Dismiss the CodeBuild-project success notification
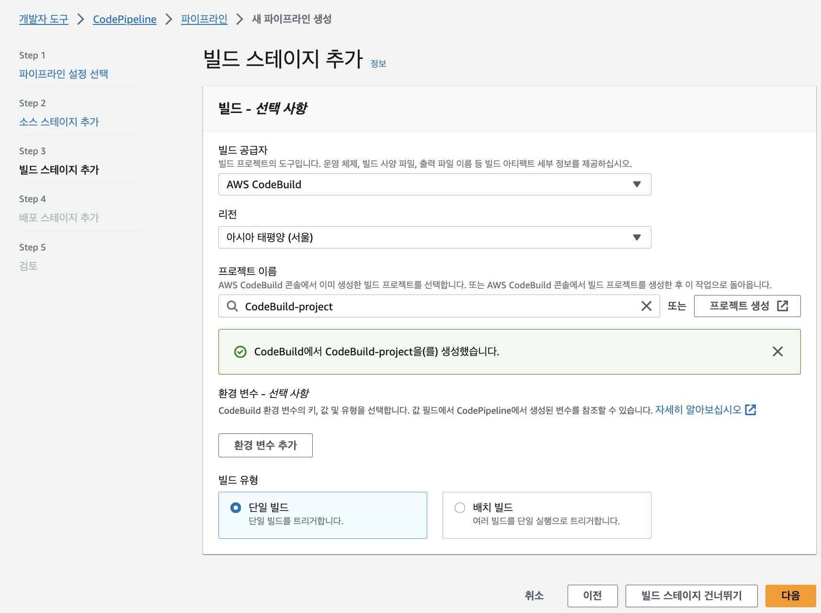Viewport: 821px width, 613px height. click(x=777, y=352)
